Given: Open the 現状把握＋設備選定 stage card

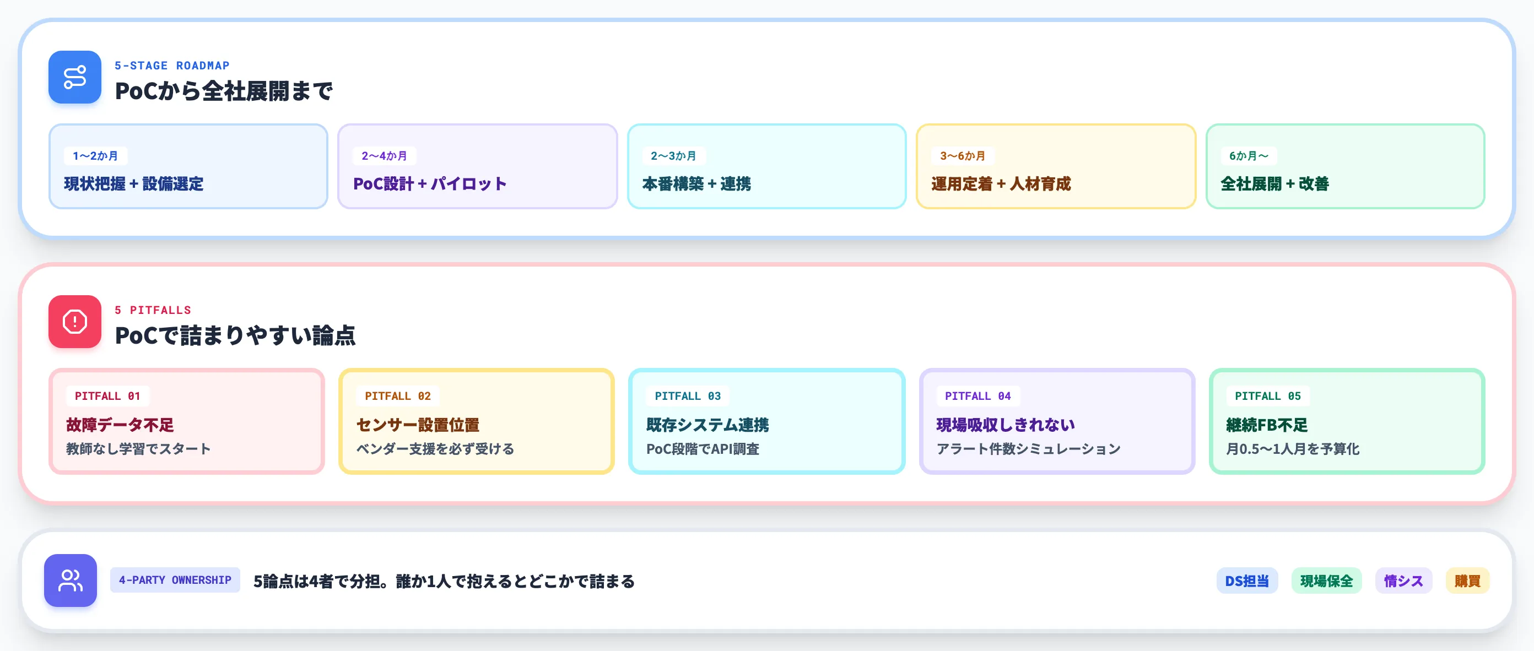Looking at the screenshot, I should [188, 167].
